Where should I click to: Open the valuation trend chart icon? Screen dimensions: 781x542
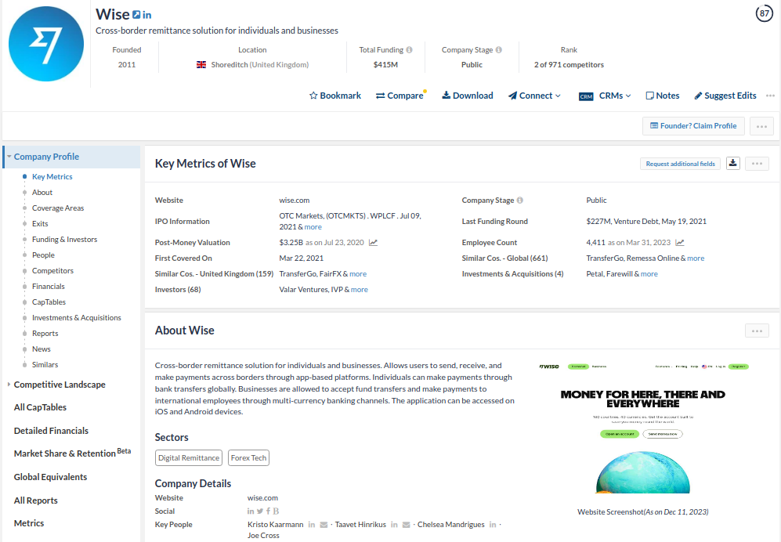373,242
